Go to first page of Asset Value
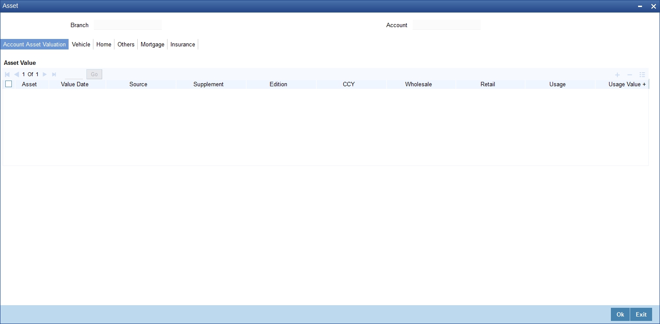The image size is (660, 324). click(7, 74)
